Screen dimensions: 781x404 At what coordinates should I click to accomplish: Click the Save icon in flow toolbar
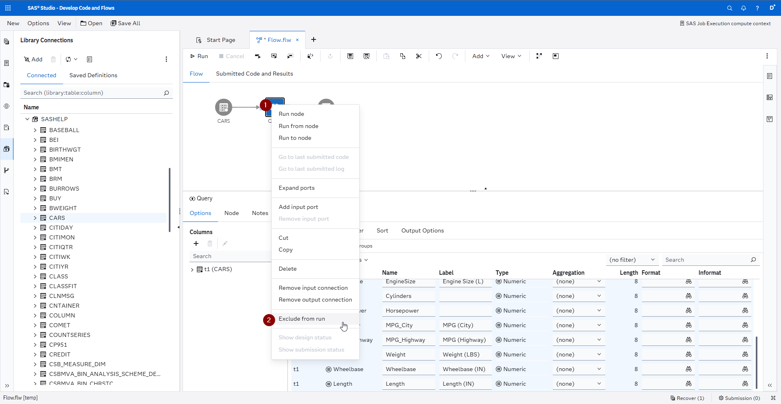click(350, 56)
